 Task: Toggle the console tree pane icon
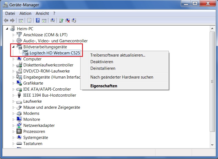coord(21,21)
